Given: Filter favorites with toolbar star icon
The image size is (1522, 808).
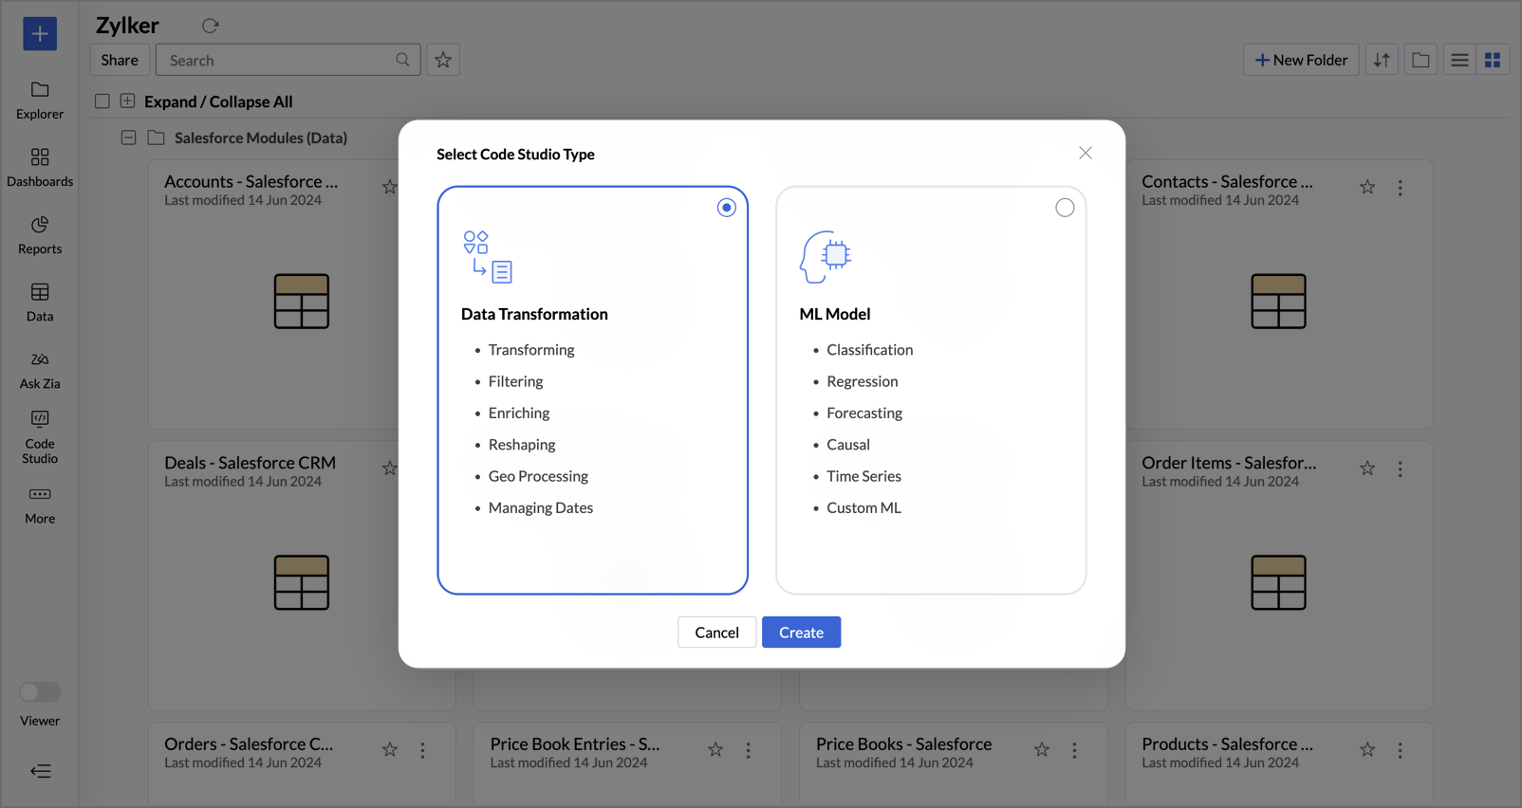Looking at the screenshot, I should click(x=443, y=60).
